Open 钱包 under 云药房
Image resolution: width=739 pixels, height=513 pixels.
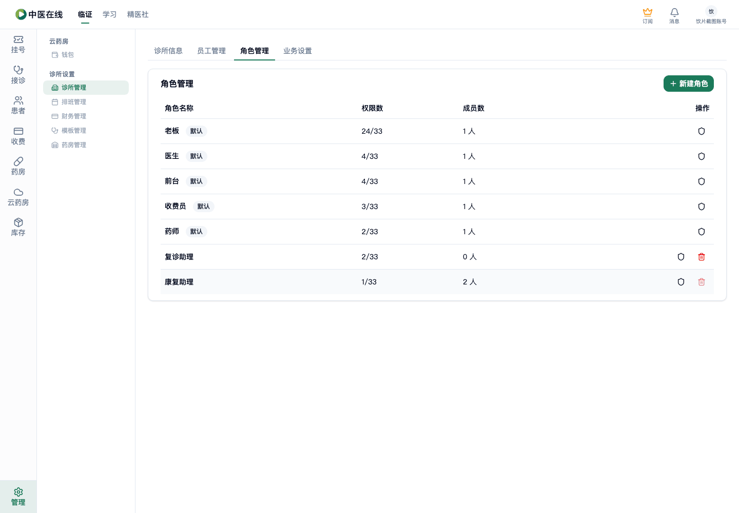tap(86, 55)
